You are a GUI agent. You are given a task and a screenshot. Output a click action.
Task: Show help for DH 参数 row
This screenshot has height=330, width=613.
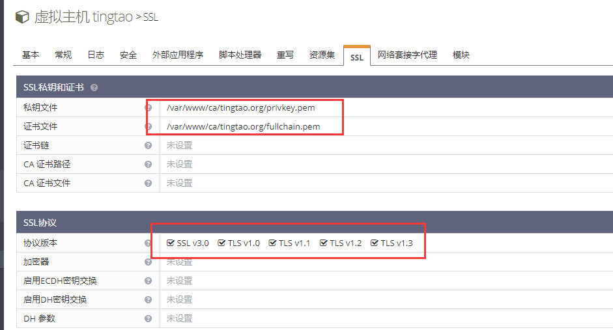coord(148,318)
